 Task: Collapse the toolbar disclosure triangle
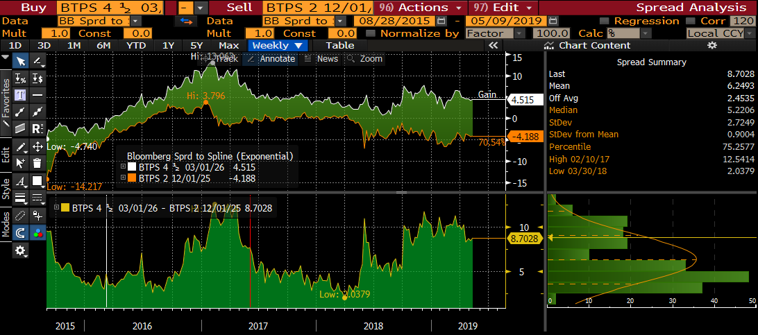coord(6,57)
